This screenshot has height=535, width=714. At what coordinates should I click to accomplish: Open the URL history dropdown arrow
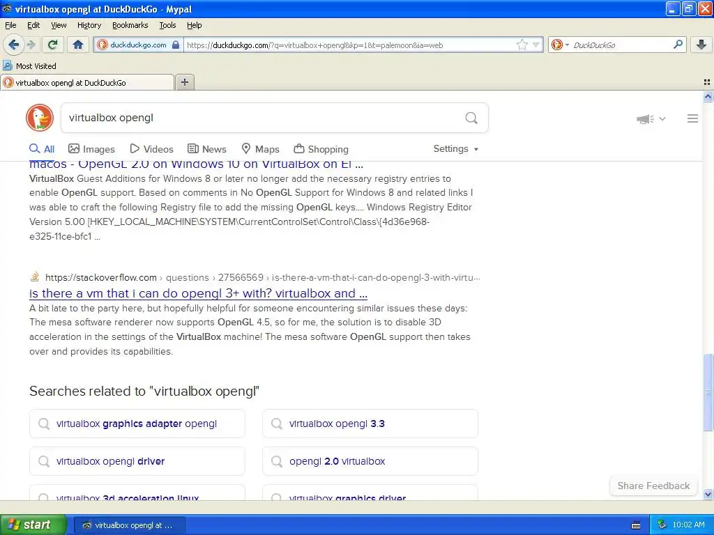pyautogui.click(x=536, y=45)
